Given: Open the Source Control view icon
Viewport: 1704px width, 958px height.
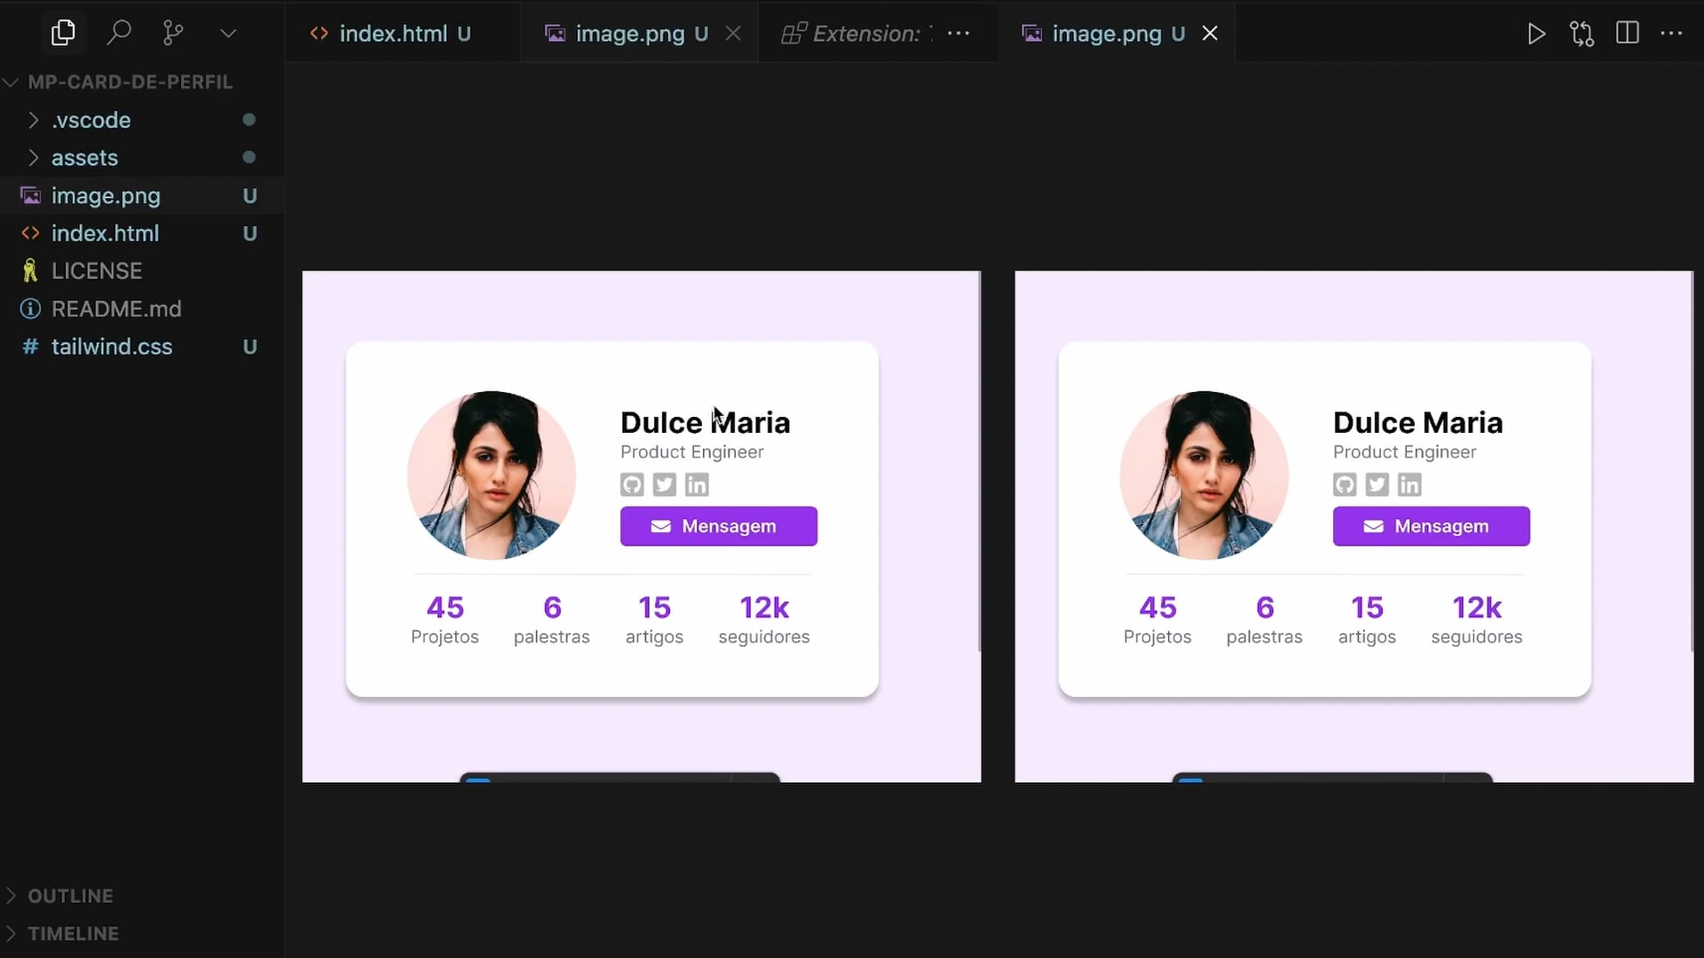Looking at the screenshot, I should click(x=173, y=34).
